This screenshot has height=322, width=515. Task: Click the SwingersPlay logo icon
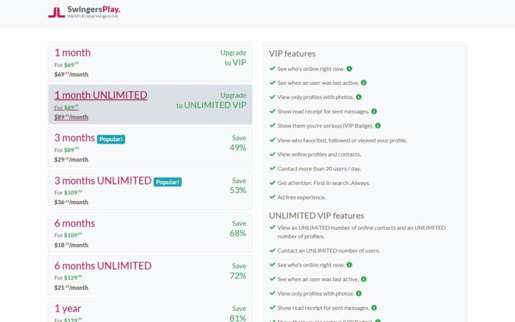point(57,12)
